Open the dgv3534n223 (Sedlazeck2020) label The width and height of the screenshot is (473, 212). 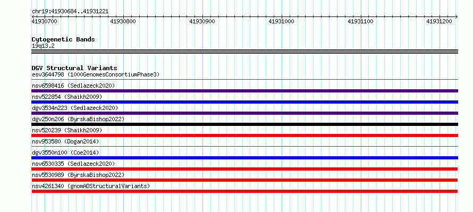(x=75, y=108)
